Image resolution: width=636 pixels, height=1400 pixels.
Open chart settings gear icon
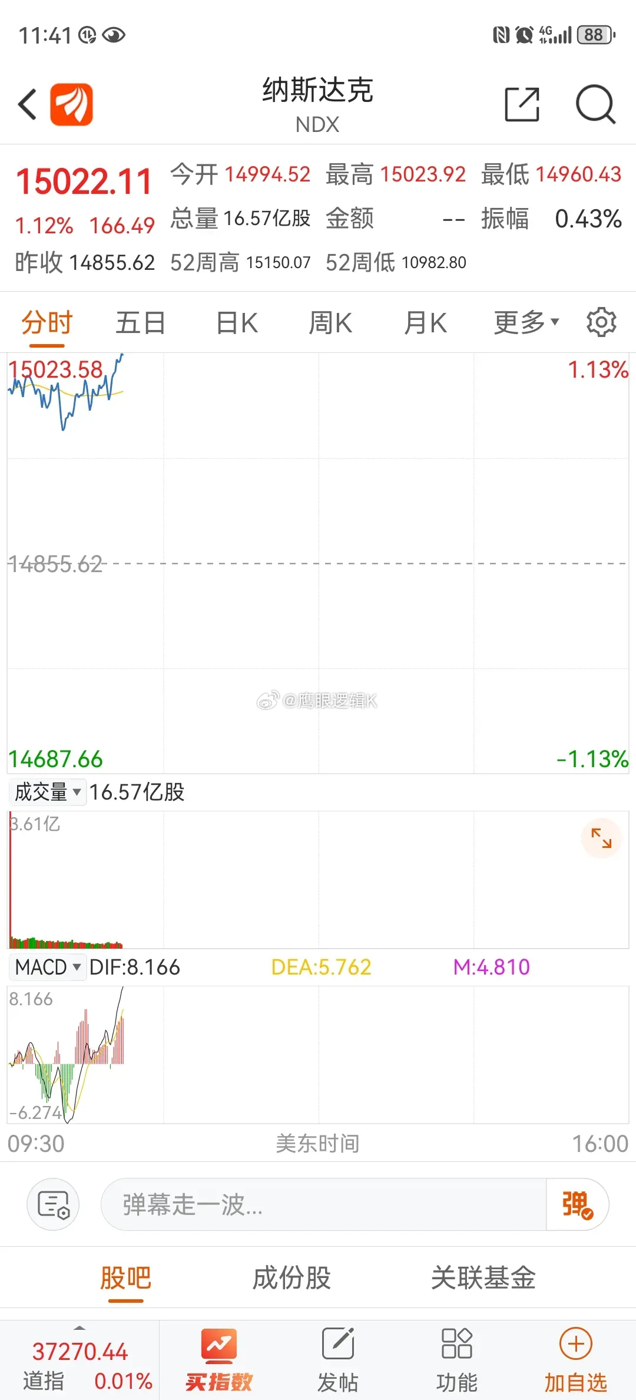pyautogui.click(x=601, y=322)
